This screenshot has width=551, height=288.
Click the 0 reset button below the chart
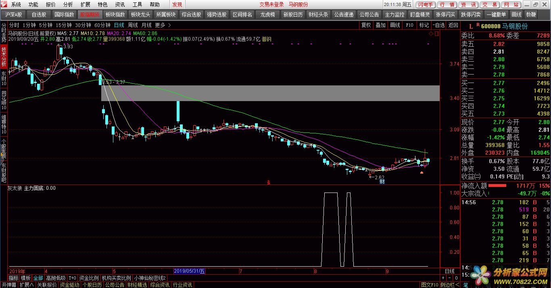point(456,278)
